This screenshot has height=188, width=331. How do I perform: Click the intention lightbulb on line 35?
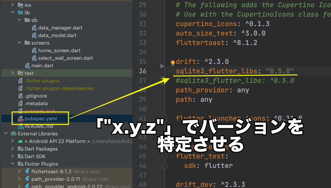172,62
